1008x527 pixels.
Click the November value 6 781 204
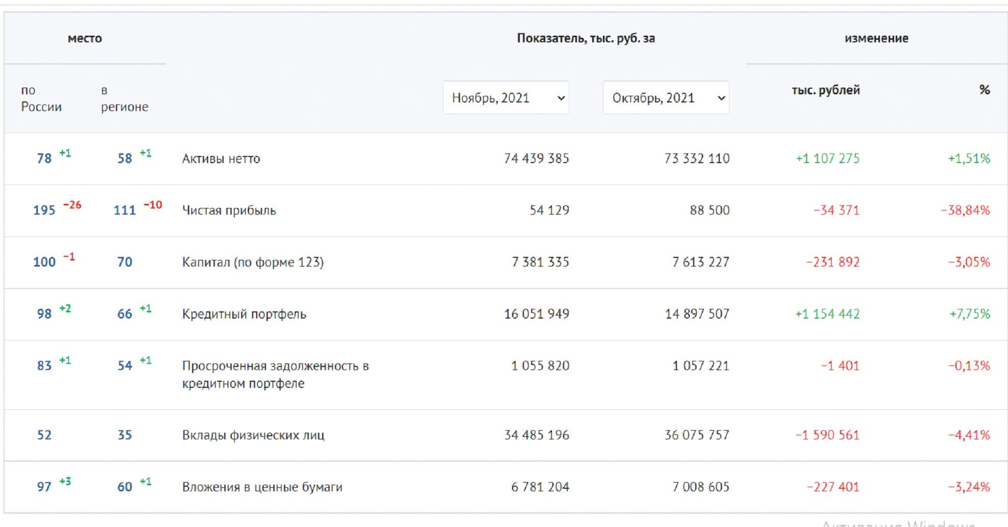coord(540,487)
